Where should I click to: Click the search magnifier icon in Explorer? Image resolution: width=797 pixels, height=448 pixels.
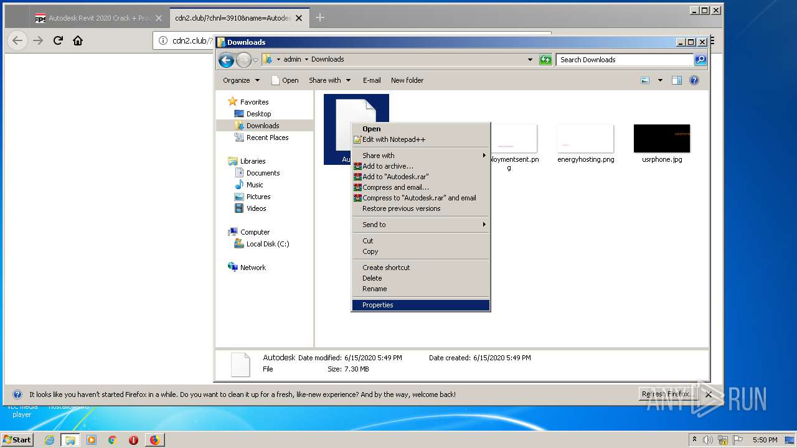(x=700, y=60)
